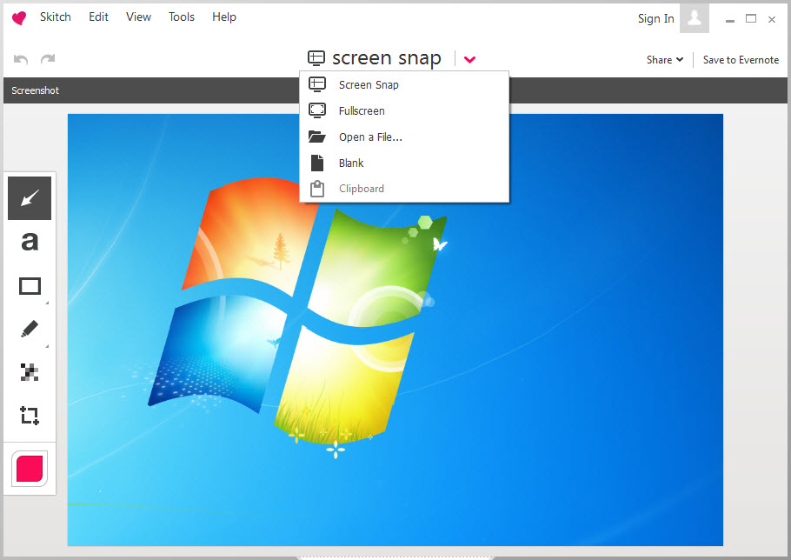This screenshot has height=560, width=791.
Task: Select the Pixelate tool
Action: pyautogui.click(x=30, y=372)
